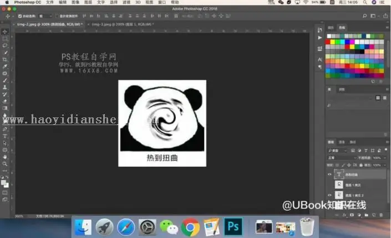Select the Rectangular Marquee tool
This screenshot has width=391, height=238.
point(5,39)
